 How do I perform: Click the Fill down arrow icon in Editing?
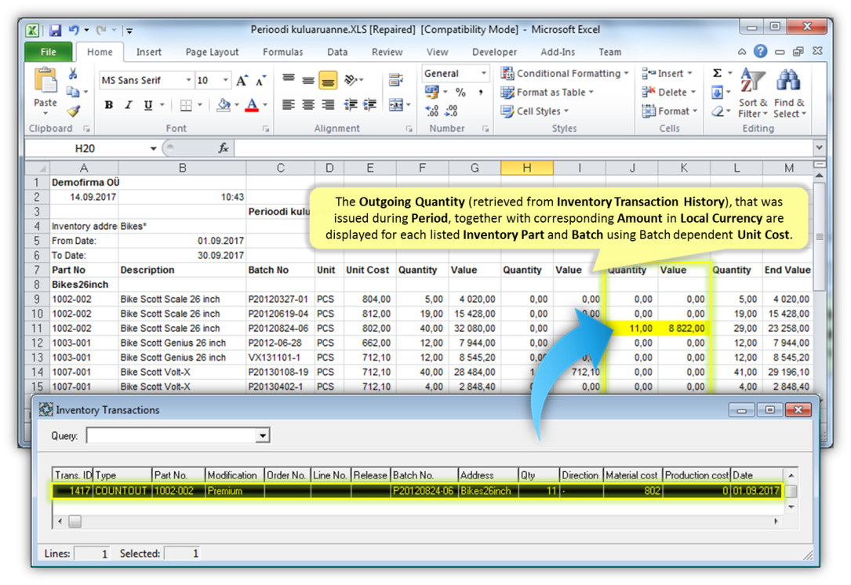coord(718,93)
